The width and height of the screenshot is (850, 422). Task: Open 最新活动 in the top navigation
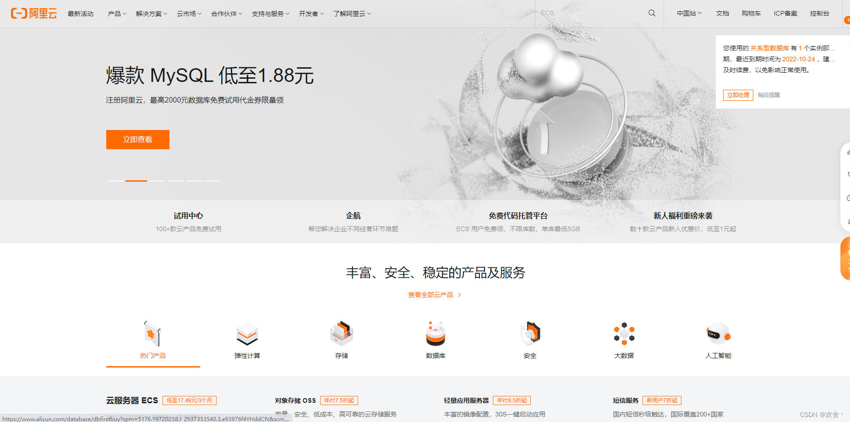(81, 14)
